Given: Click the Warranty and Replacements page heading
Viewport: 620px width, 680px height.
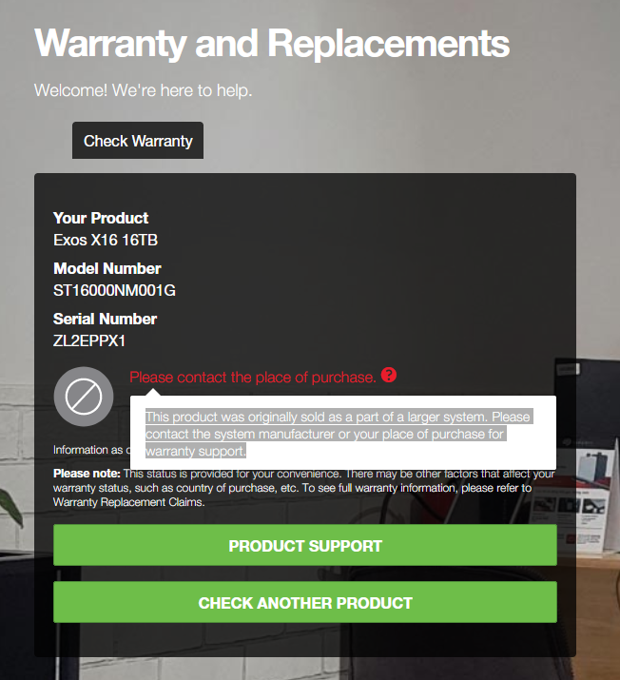Looking at the screenshot, I should coord(272,44).
